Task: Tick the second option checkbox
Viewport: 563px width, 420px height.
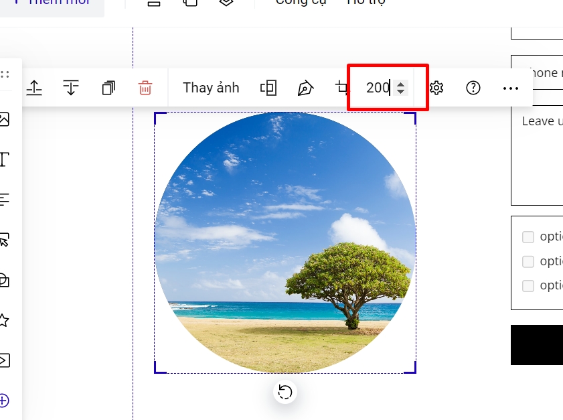Action: point(528,261)
